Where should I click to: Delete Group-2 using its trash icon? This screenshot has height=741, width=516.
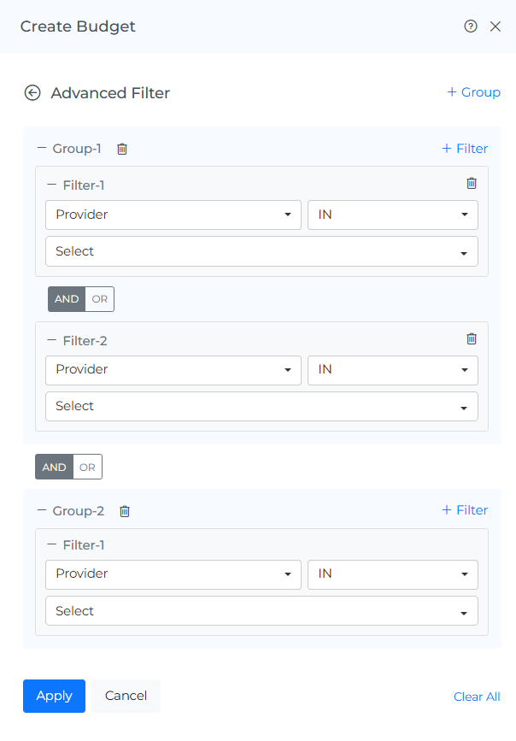pyautogui.click(x=125, y=511)
